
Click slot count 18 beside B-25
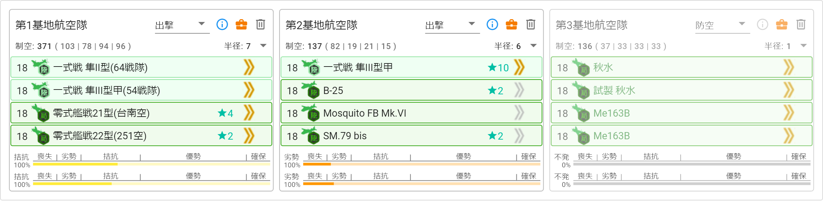coord(292,91)
